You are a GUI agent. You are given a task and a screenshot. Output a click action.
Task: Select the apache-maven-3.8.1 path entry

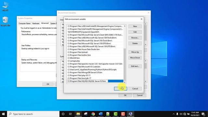[x=95, y=64]
